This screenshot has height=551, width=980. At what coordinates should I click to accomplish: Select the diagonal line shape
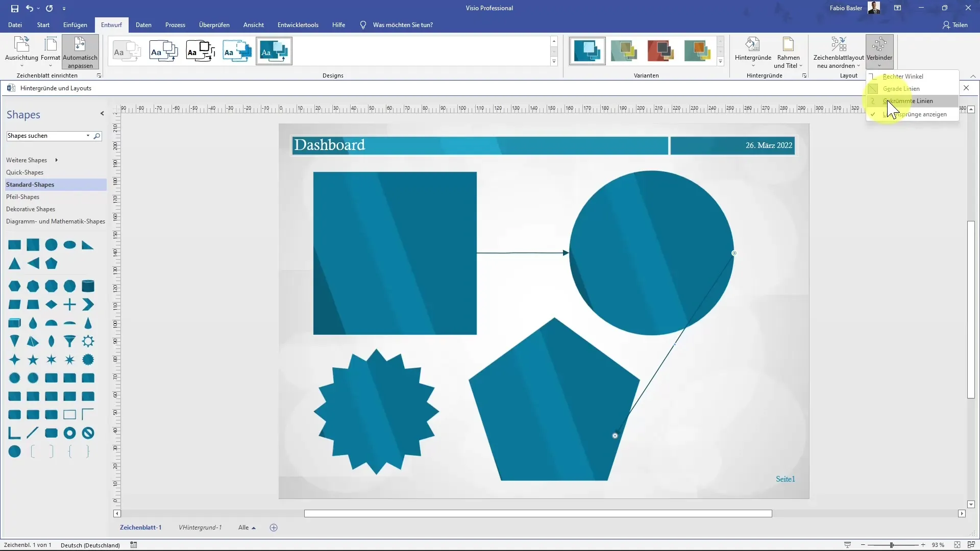click(x=33, y=433)
